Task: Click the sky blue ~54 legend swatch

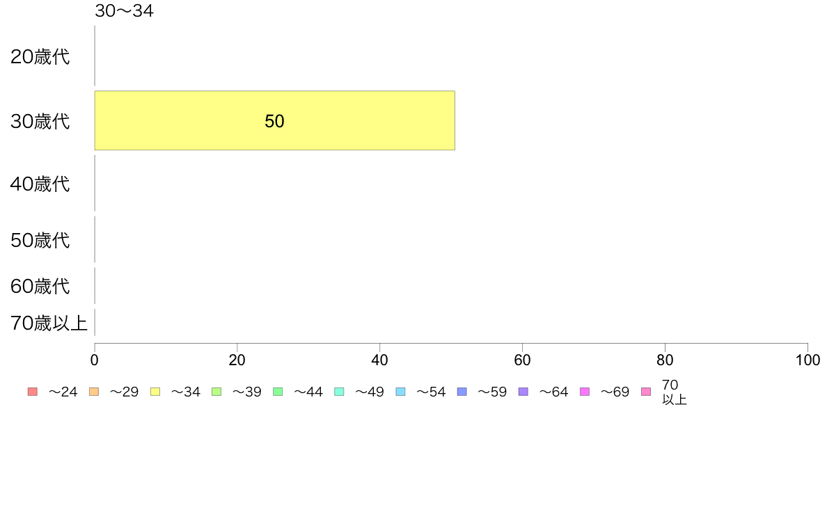Action: pyautogui.click(x=400, y=392)
